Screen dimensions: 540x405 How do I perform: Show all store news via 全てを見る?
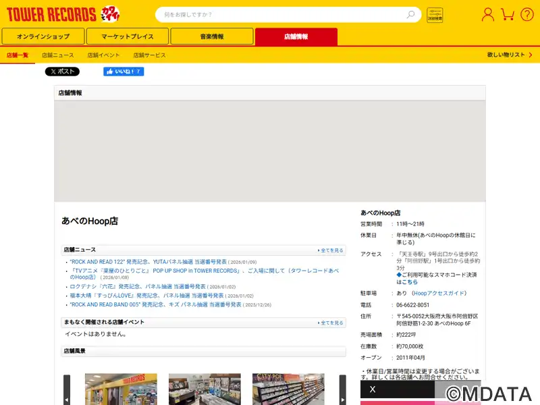331,250
